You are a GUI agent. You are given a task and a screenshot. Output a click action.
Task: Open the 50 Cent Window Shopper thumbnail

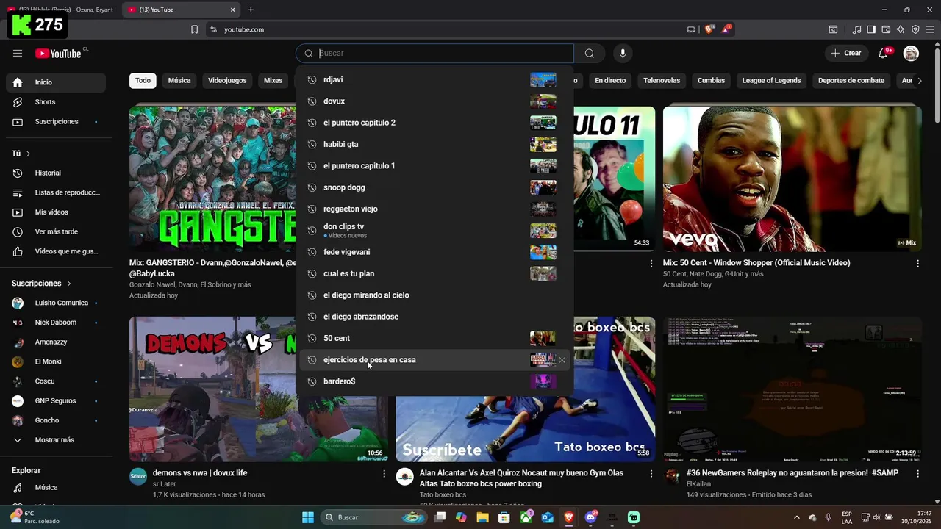(x=792, y=179)
